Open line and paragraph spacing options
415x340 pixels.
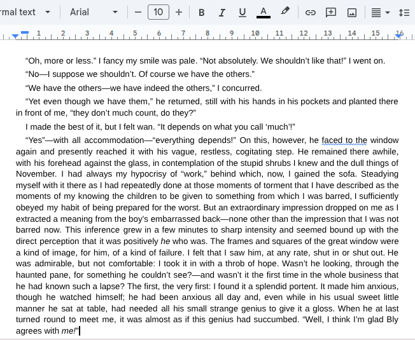[404, 12]
